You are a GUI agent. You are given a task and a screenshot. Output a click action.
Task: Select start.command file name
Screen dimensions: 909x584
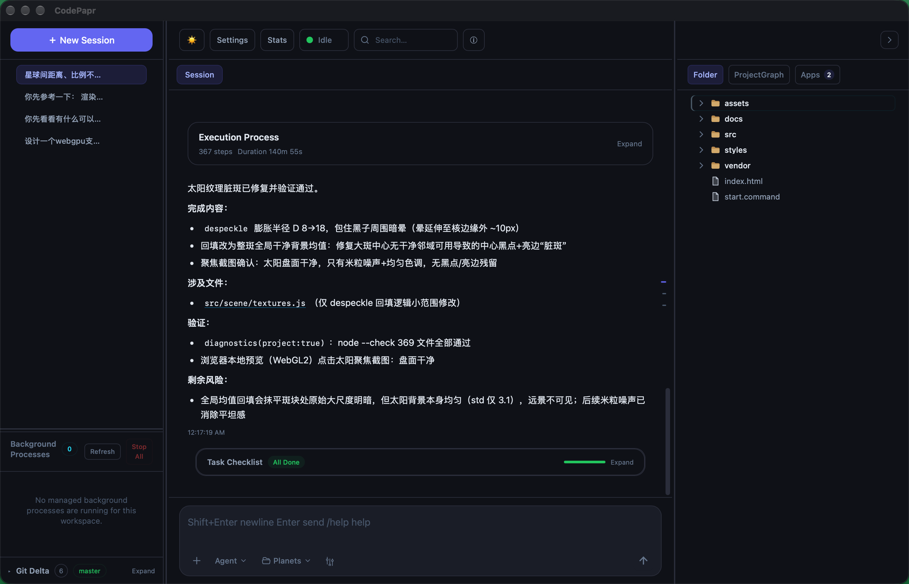pyautogui.click(x=752, y=196)
